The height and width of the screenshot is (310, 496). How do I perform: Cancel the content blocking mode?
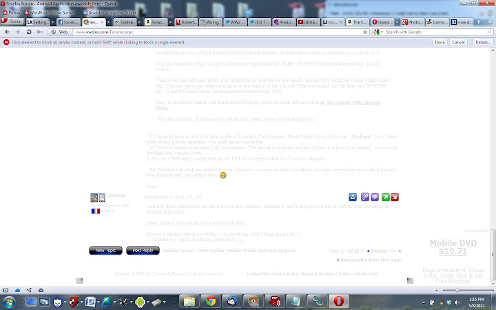pos(458,43)
